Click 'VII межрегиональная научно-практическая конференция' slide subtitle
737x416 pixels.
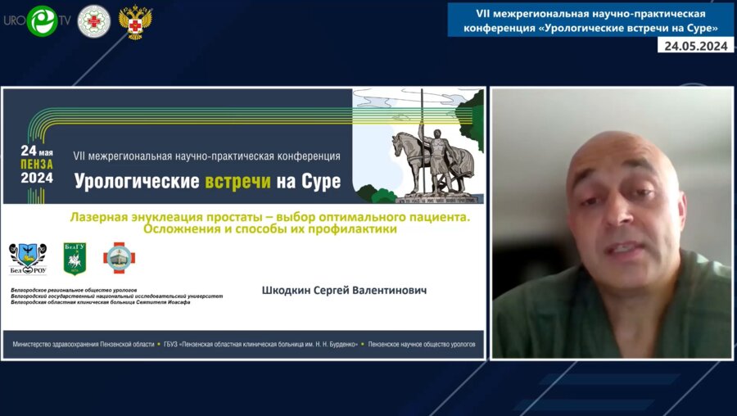point(207,156)
